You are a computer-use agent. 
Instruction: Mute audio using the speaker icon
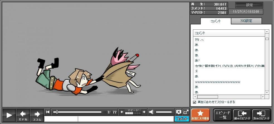[151, 112]
